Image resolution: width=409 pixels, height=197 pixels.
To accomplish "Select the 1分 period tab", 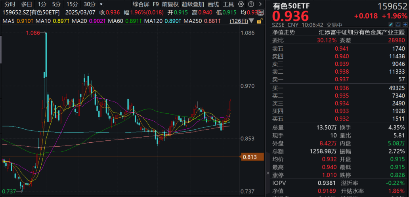I will pos(42,4).
